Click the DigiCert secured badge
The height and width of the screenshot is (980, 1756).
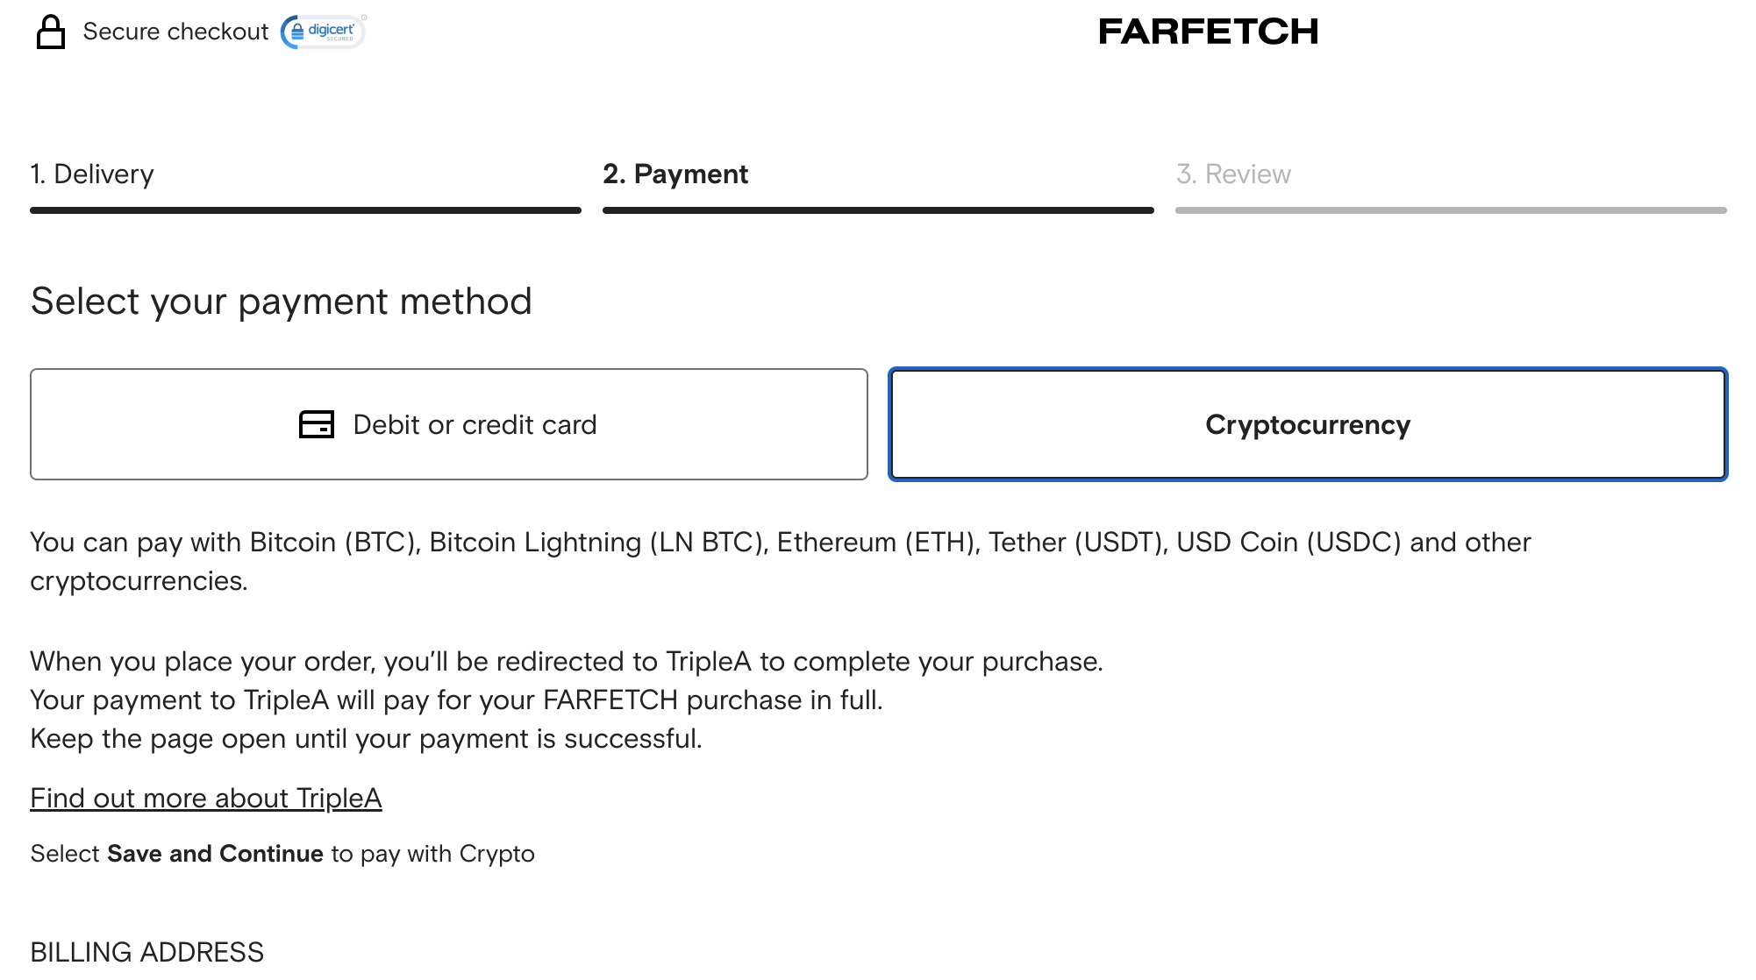(323, 32)
